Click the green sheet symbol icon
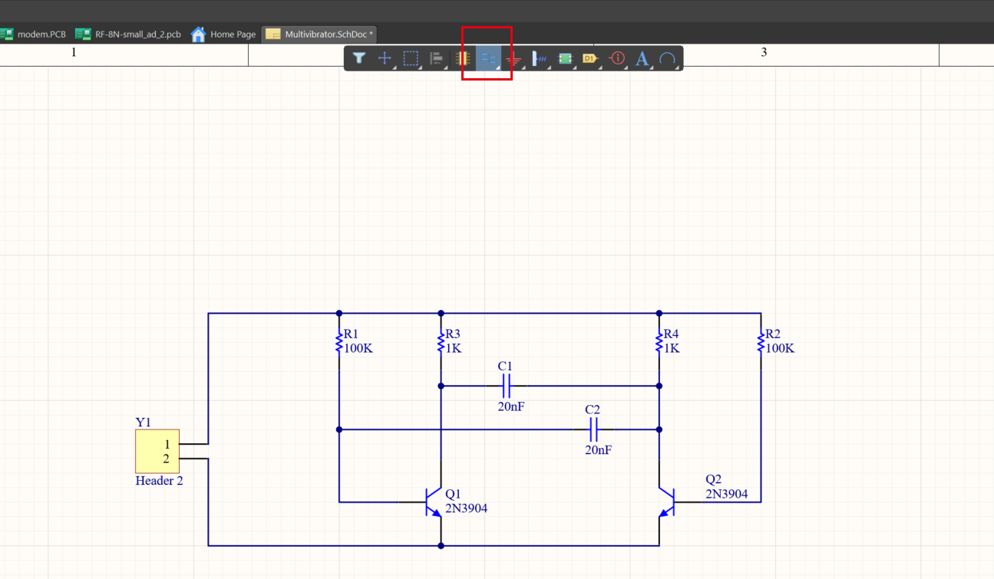Screen dimensions: 994x579 pyautogui.click(x=564, y=58)
